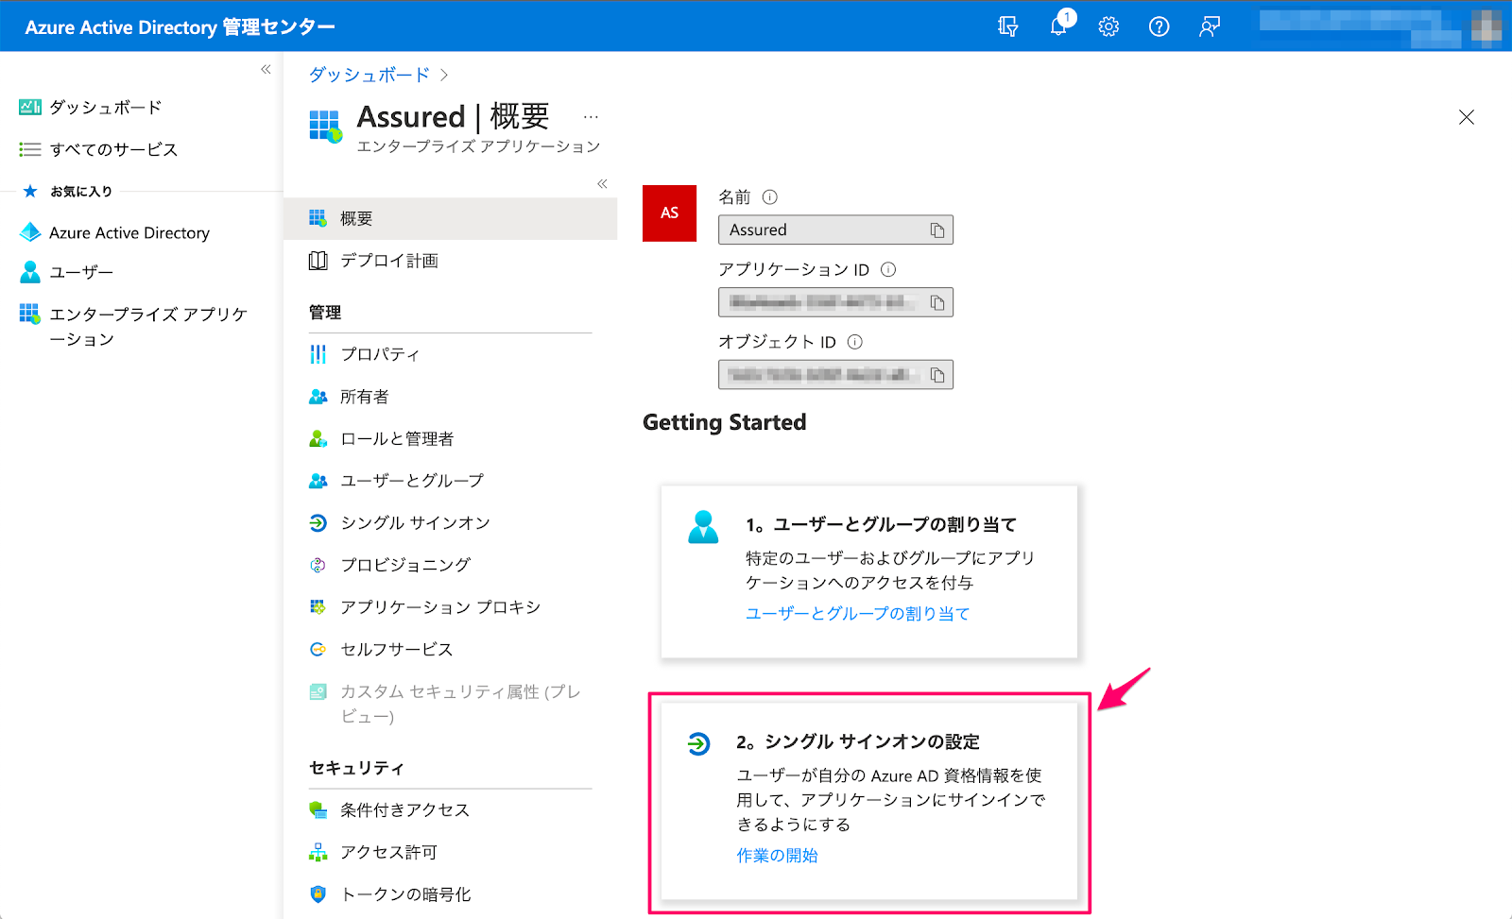Copy the object ID to clipboard

(x=936, y=375)
